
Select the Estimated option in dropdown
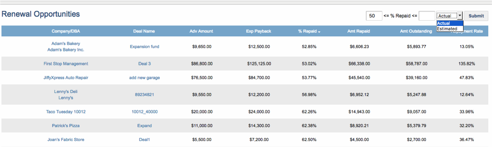pos(447,28)
